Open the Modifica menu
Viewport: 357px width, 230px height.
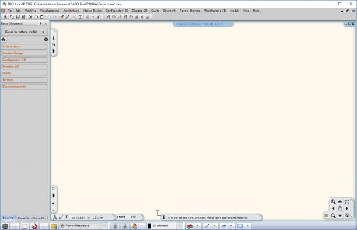(x=30, y=11)
